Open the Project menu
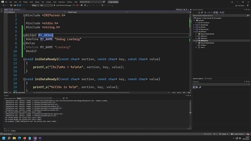Screen dimensions: 251x141 coord(25,2)
